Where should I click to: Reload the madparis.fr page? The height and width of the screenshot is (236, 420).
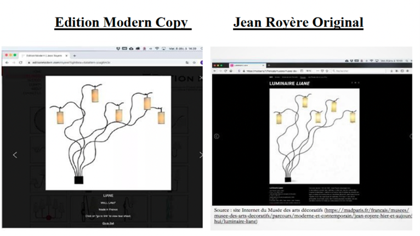tap(225, 71)
